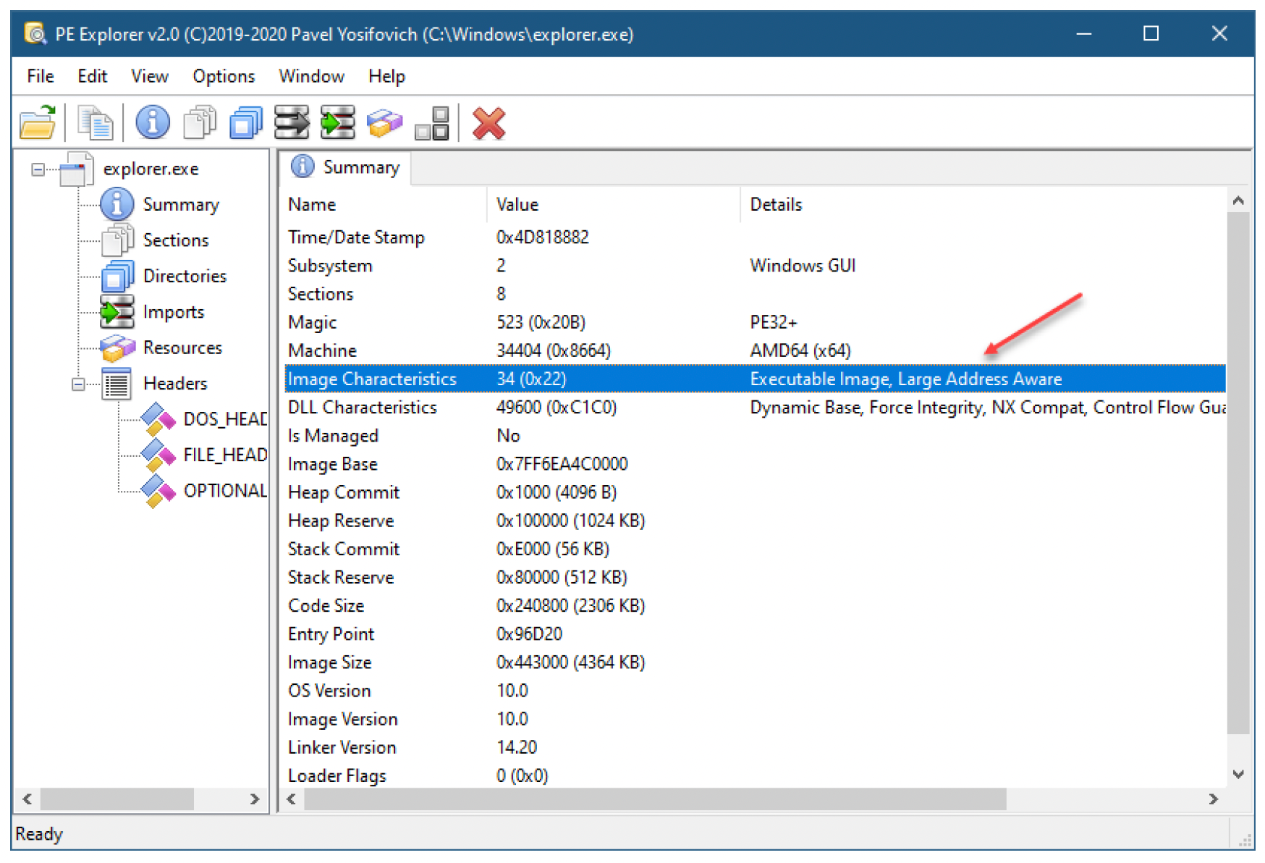Open Summary view from toolbar info icon
Screen dimensions: 1265x863
click(153, 122)
